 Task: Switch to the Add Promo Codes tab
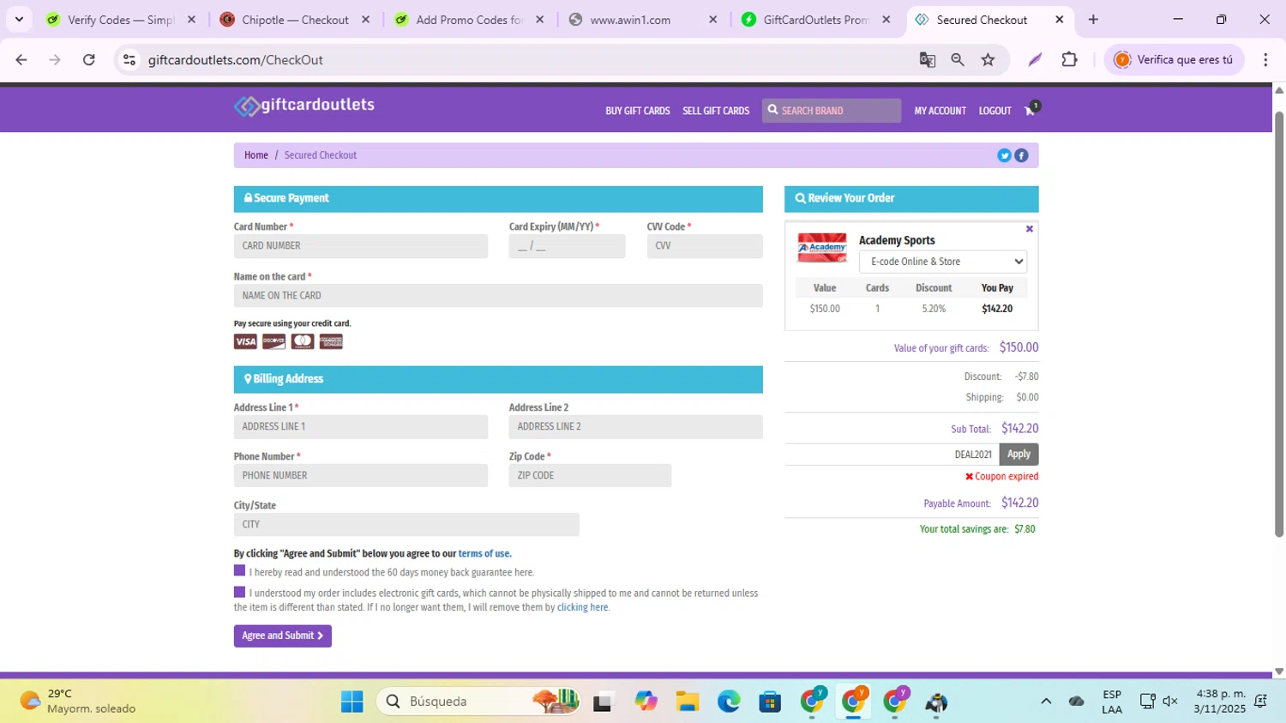click(469, 20)
